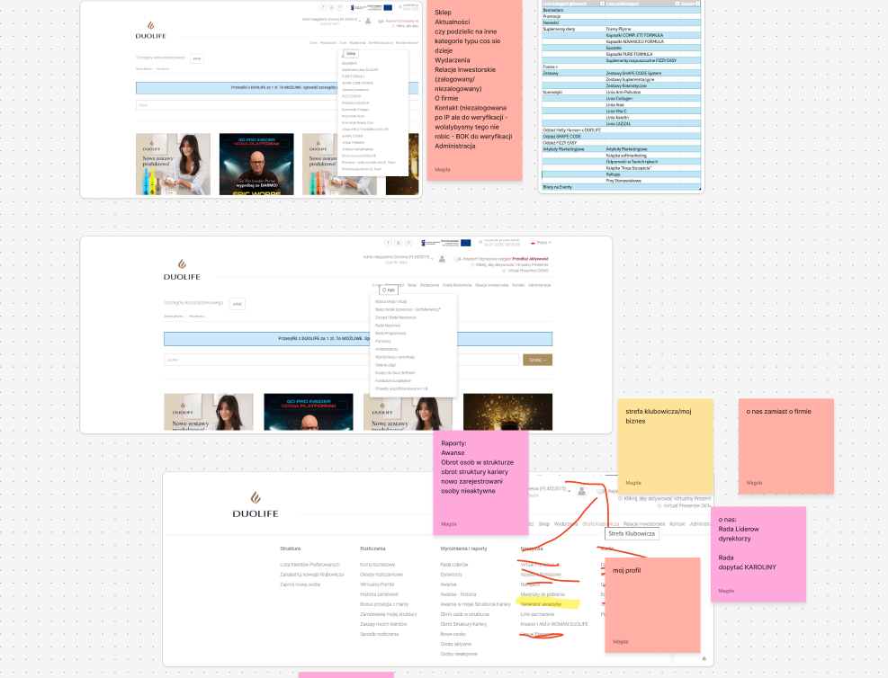Open filter arrow on last spreadsheet column
This screenshot has height=678, width=888.
point(698,4)
